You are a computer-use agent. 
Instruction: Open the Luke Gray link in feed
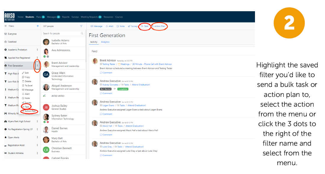(x=107, y=147)
